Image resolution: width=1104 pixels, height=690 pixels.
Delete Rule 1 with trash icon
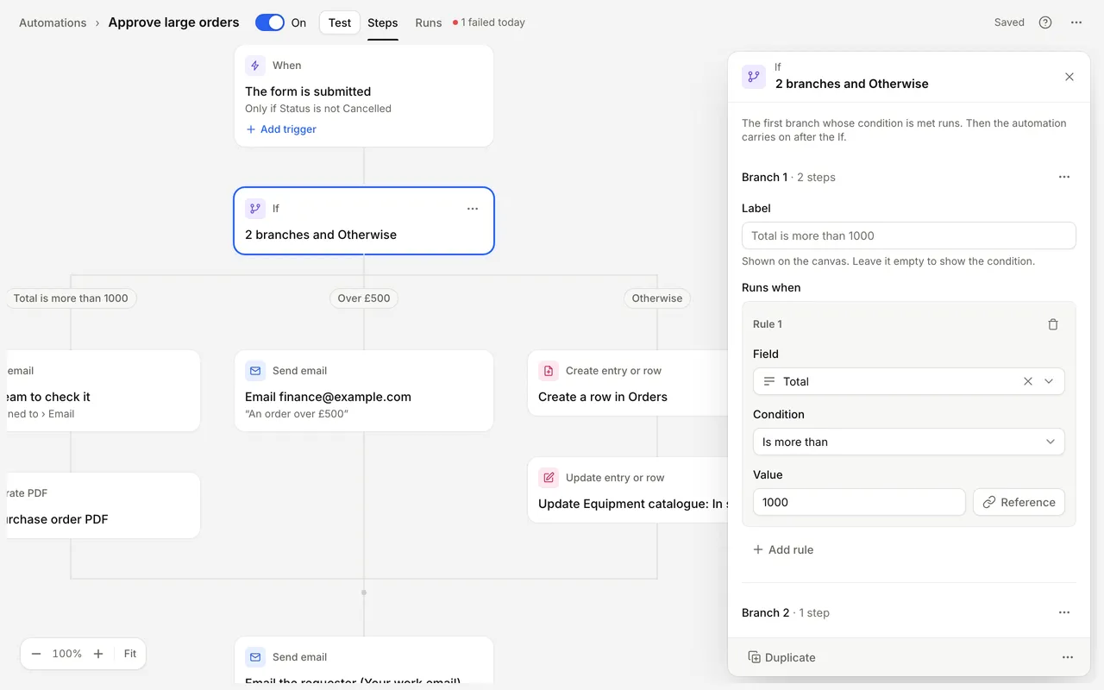(x=1053, y=324)
